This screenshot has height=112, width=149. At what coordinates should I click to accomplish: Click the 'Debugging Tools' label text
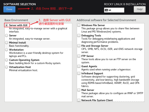(91, 36)
